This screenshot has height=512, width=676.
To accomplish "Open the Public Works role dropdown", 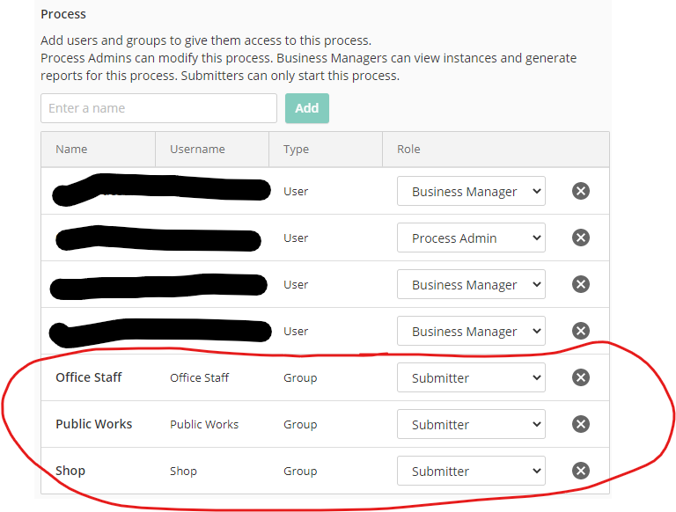I will click(471, 424).
